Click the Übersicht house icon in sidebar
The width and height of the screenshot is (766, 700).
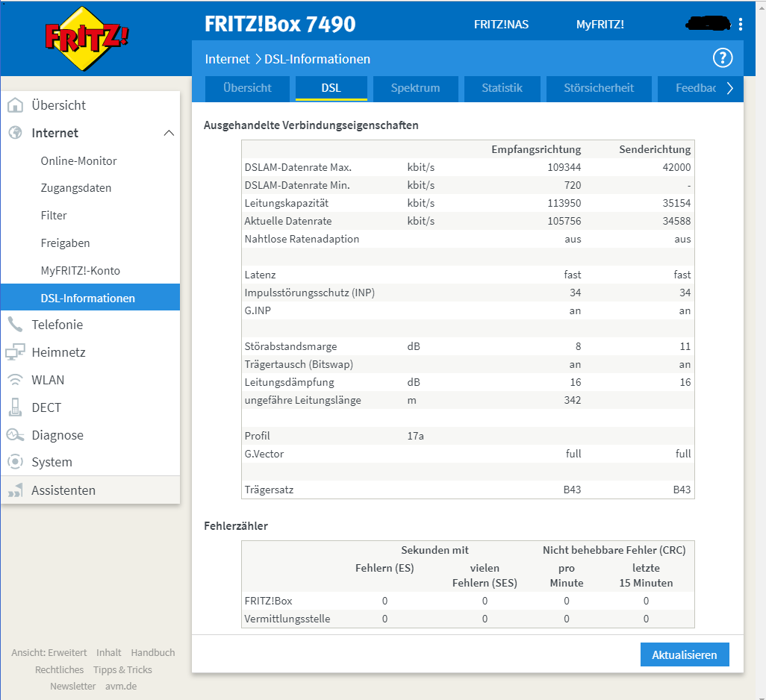tap(15, 105)
